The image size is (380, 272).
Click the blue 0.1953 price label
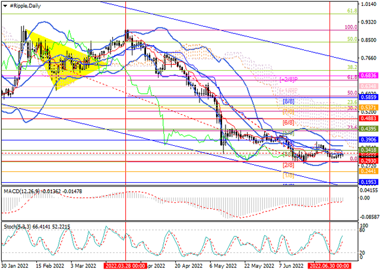point(369,182)
